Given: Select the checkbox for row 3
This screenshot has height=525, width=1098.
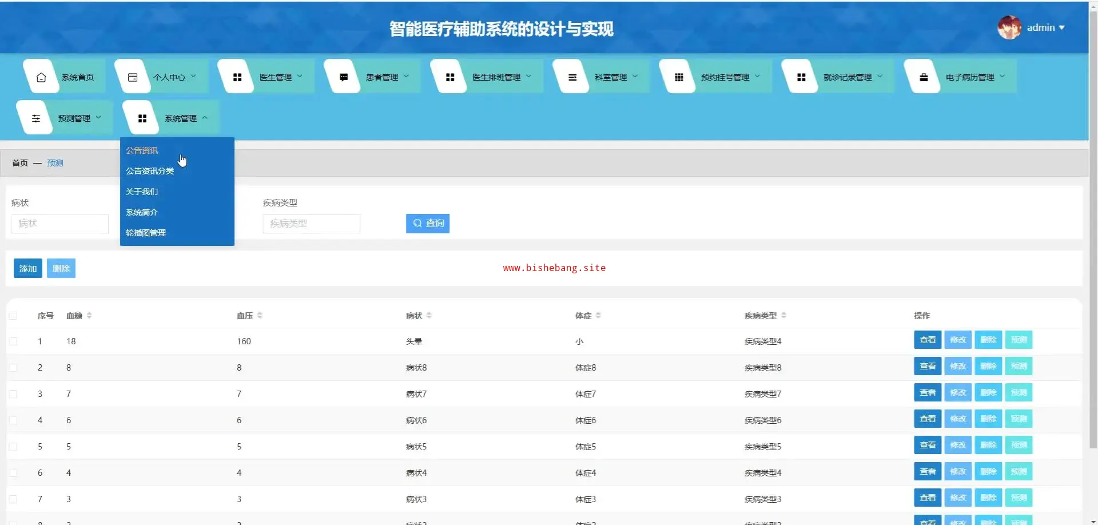Looking at the screenshot, I should [13, 394].
